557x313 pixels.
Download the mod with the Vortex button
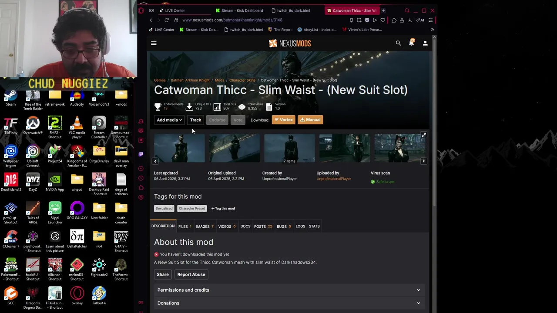pyautogui.click(x=284, y=120)
